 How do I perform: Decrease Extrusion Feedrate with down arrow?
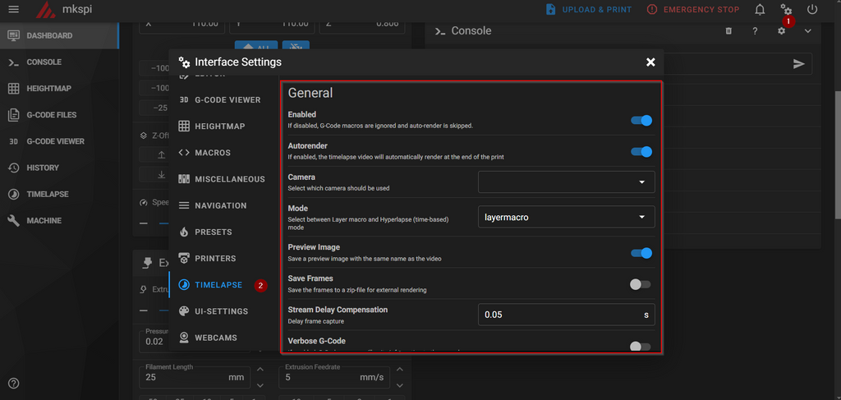point(399,385)
